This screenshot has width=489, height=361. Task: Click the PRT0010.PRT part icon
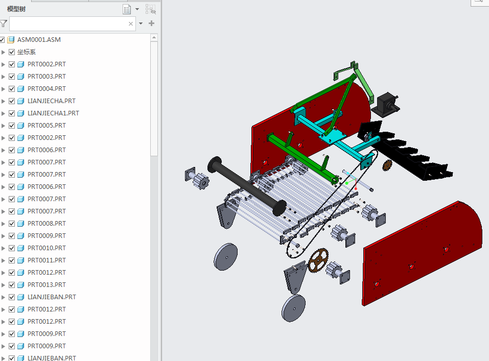click(21, 248)
